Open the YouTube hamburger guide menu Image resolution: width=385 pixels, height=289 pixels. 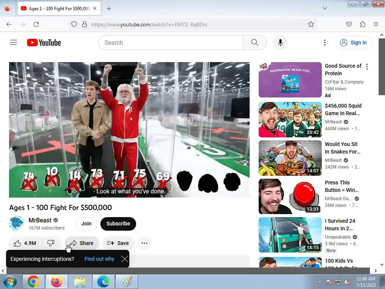pos(14,43)
